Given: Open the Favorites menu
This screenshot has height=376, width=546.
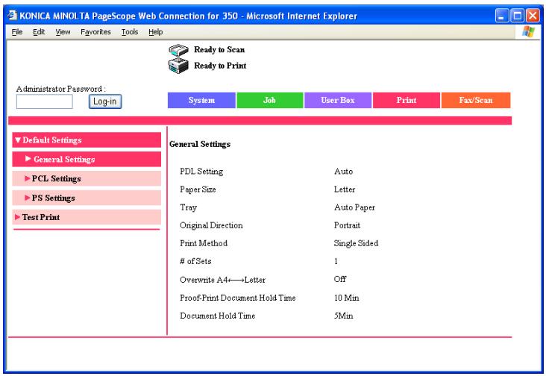Looking at the screenshot, I should pos(95,32).
